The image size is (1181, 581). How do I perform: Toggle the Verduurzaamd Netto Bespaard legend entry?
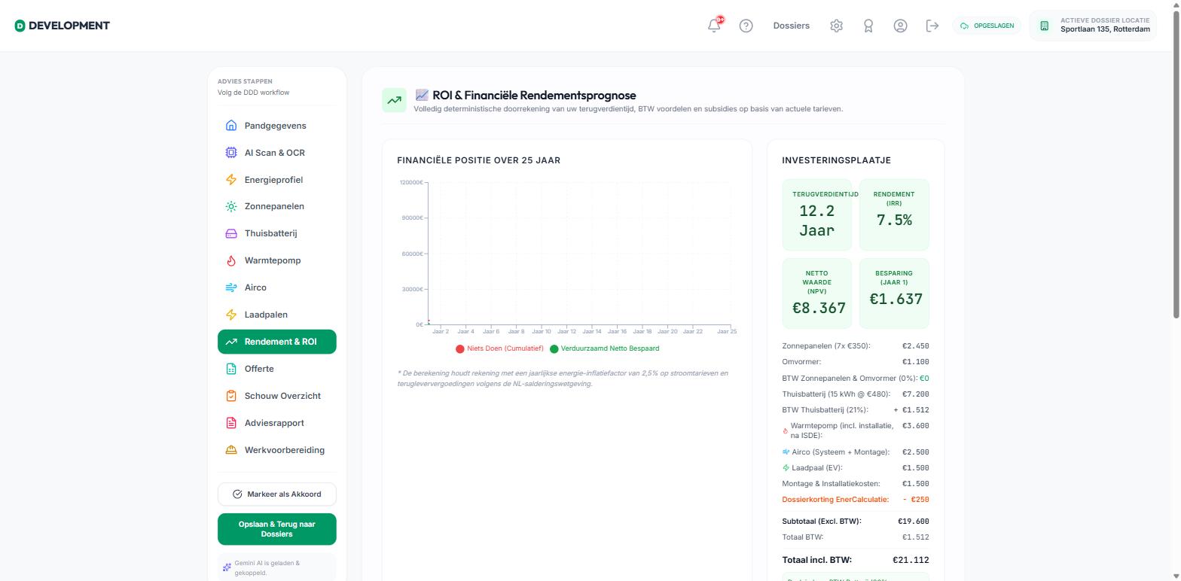click(605, 348)
